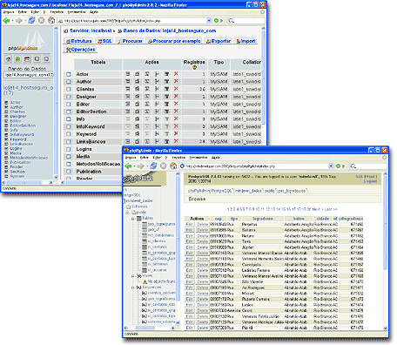Click Stop icon in phpMyAdmin Firefox window
Image resolution: width=397 pixels, height=345 pixels.
point(42,20)
